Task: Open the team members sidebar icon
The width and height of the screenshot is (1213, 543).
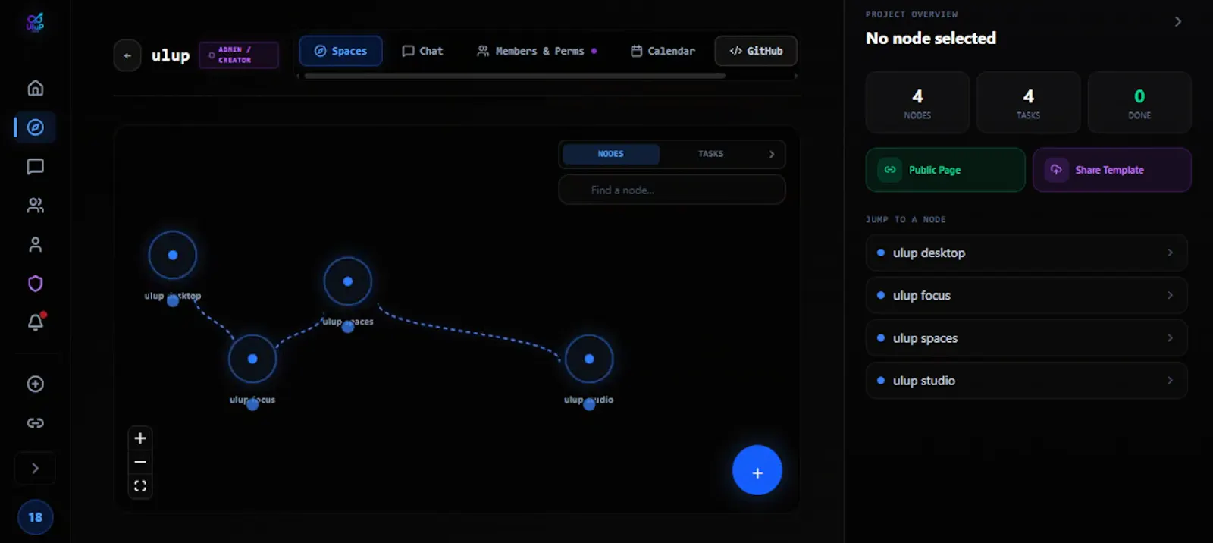Action: click(x=35, y=206)
